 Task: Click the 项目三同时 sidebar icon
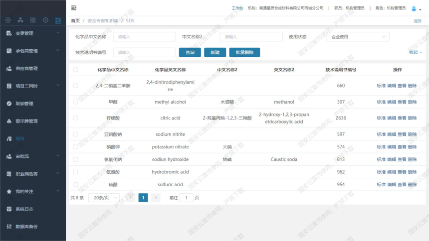(x=9, y=86)
